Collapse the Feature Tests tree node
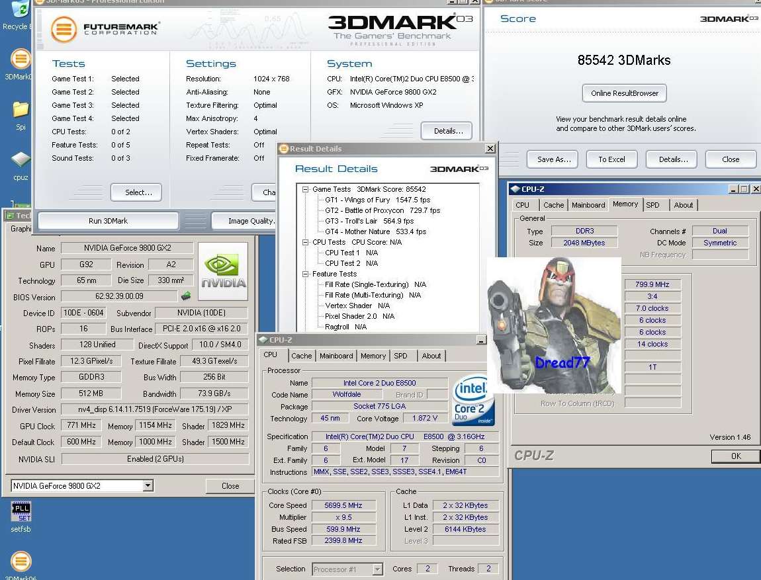Screen dimensions: 761x580 click(305, 274)
